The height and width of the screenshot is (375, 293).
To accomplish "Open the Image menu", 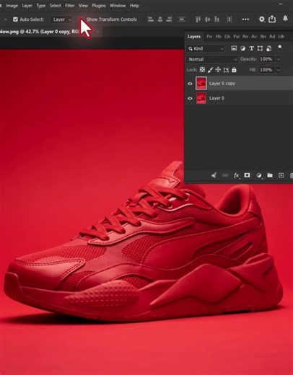I will (x=12, y=6).
